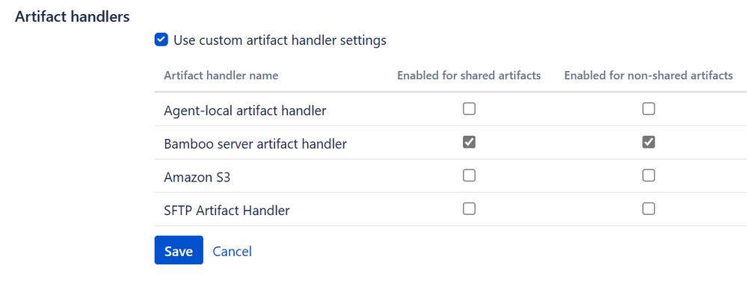Click the Artifact handler name column header
This screenshot has width=747, height=283.
click(221, 75)
